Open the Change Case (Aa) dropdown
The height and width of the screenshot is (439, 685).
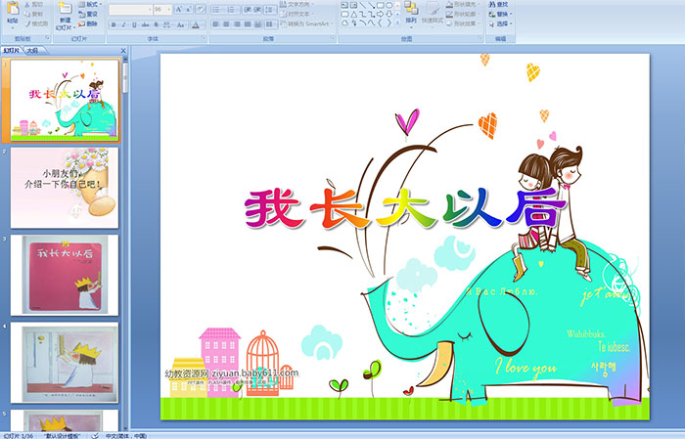(x=181, y=24)
